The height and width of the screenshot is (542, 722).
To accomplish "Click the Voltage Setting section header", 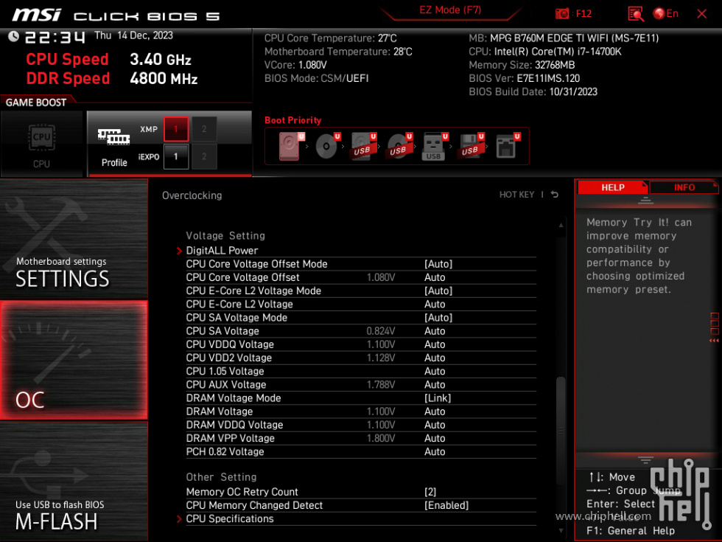I will pos(225,235).
